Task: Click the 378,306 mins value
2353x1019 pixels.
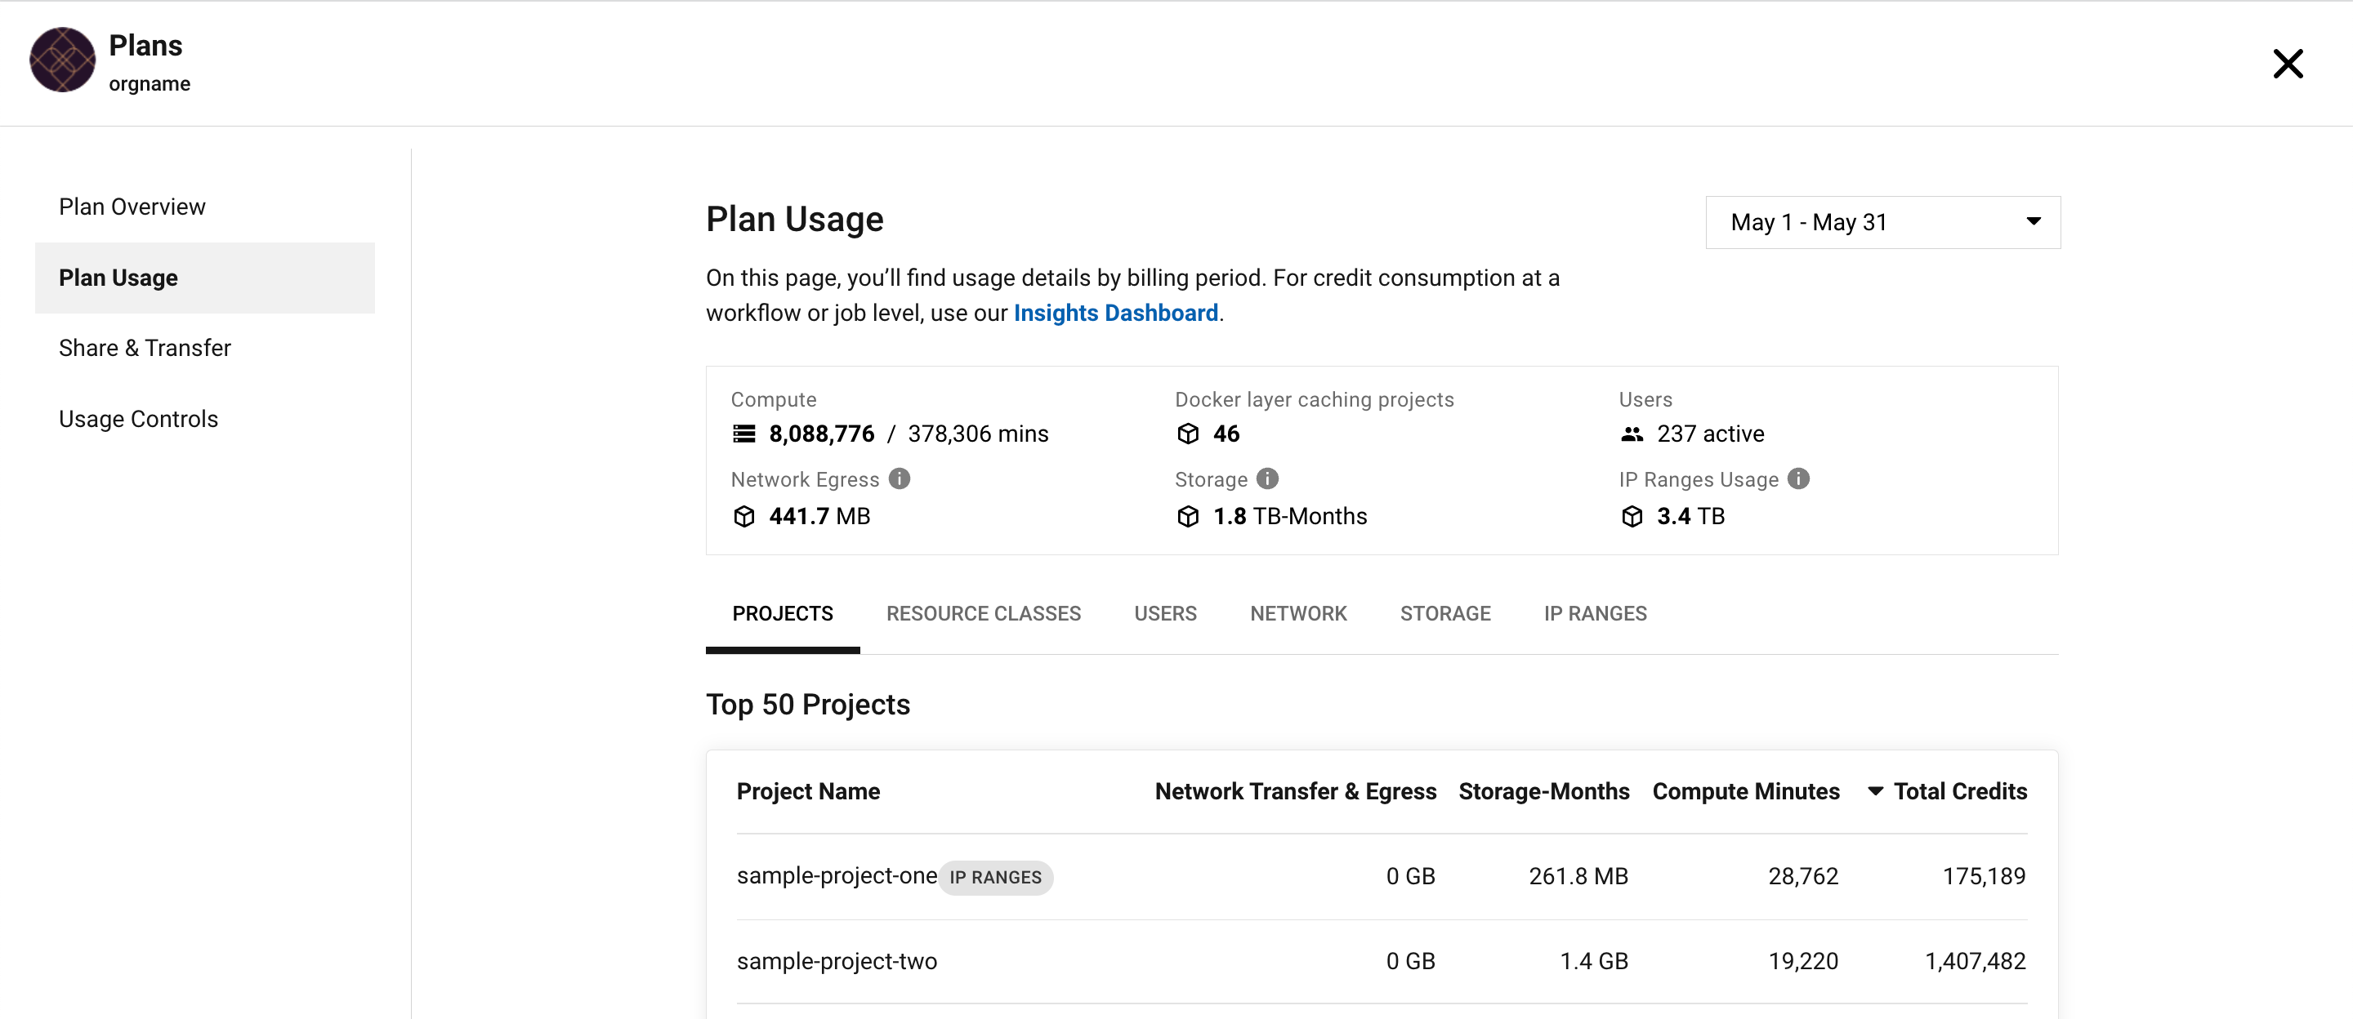Action: [x=977, y=434]
